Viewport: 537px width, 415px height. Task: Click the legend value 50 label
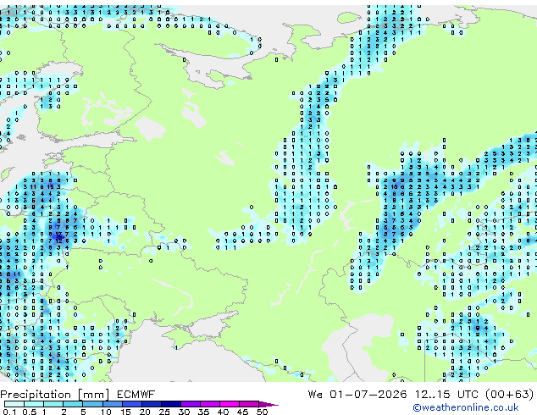[x=262, y=412]
